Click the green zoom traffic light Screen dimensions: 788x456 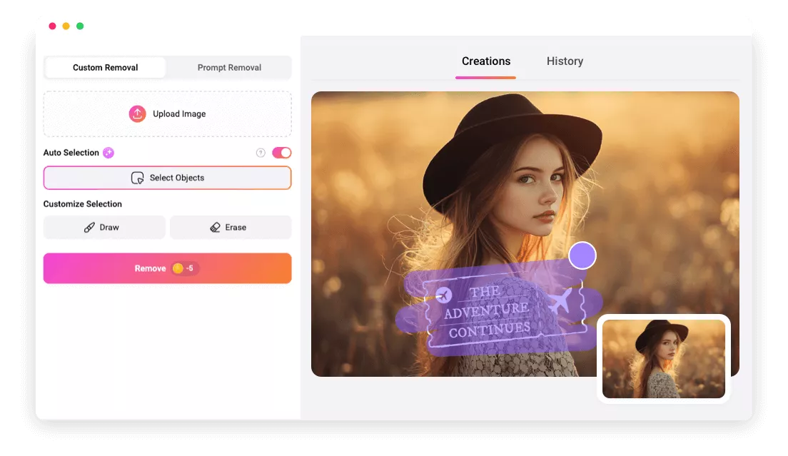81,25
